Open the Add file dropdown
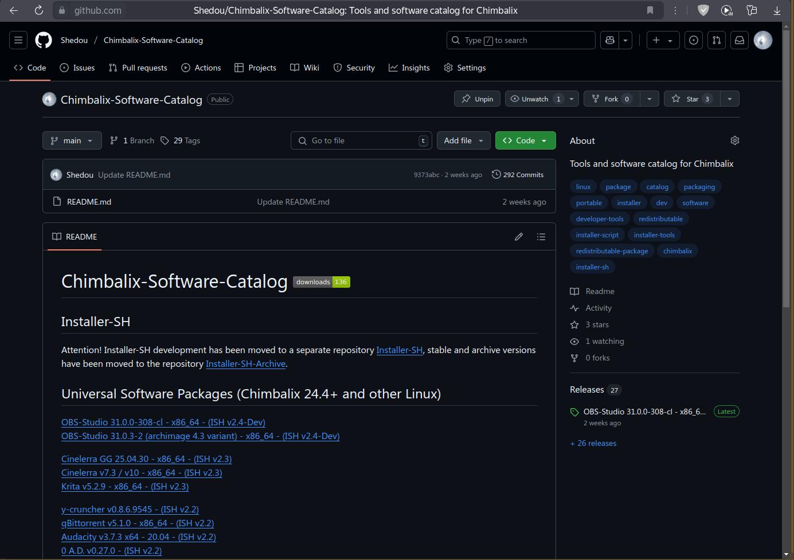The image size is (794, 560). click(x=464, y=140)
